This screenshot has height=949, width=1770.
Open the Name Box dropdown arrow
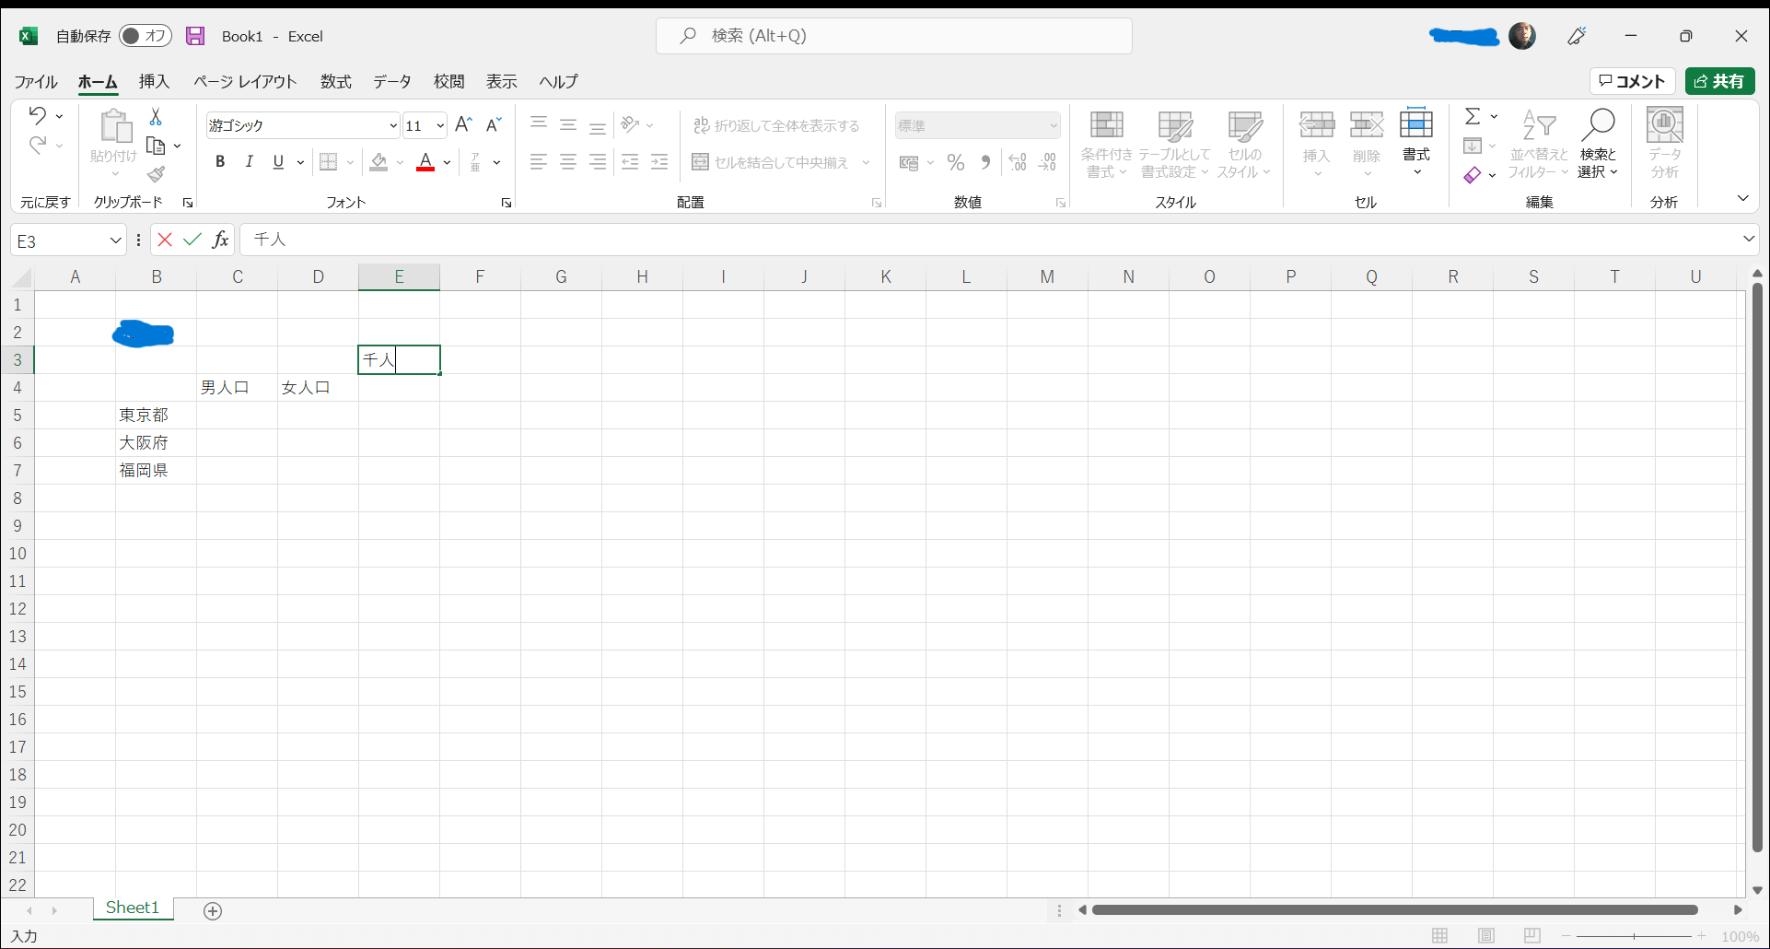click(x=115, y=240)
